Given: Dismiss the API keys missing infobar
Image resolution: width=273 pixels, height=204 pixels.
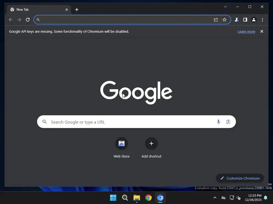Looking at the screenshot, I should 262,31.
